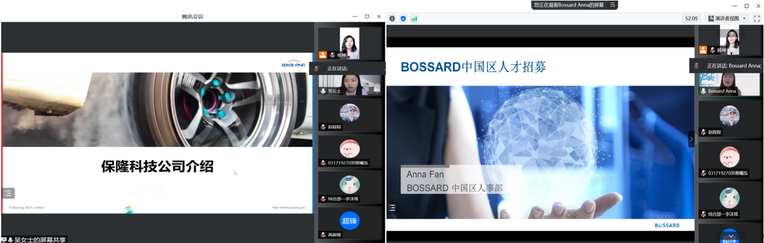Select 杨坤 video tile in right window
The image size is (764, 243).
(x=729, y=40)
